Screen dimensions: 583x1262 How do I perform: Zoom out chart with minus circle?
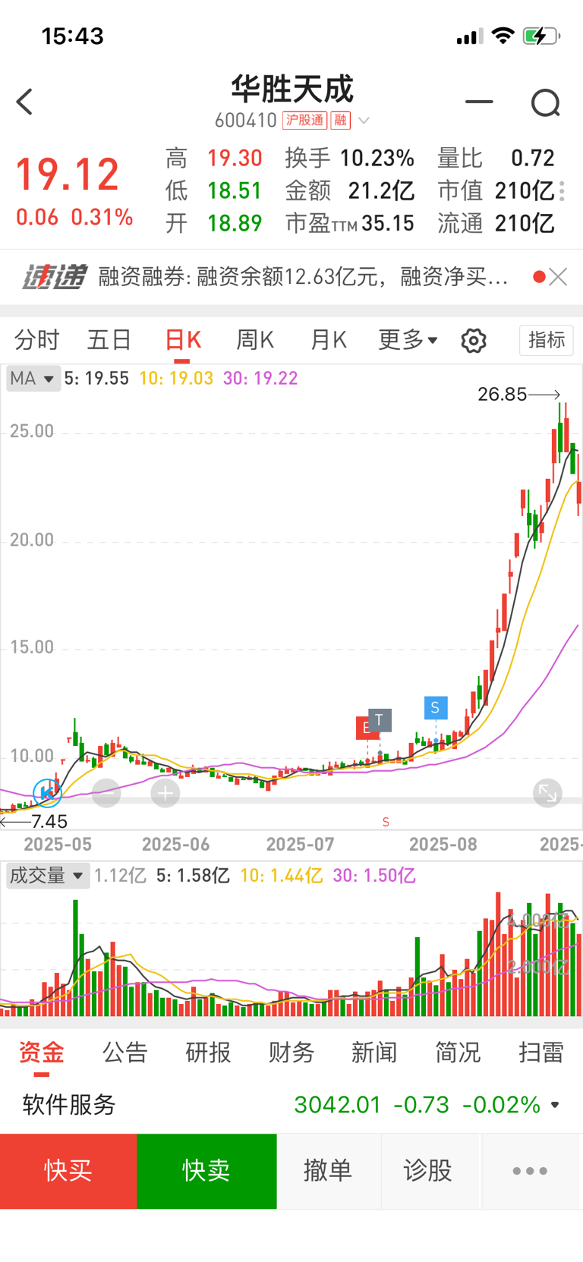[106, 794]
